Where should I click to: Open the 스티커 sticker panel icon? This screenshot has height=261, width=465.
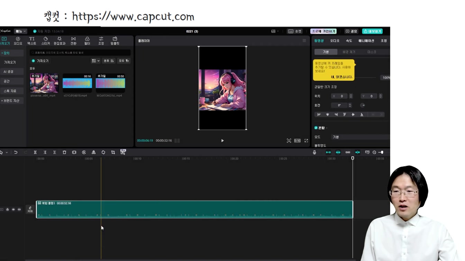pos(46,41)
